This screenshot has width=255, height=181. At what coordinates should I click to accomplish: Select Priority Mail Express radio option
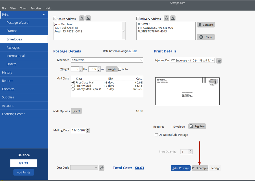coord(73,89)
